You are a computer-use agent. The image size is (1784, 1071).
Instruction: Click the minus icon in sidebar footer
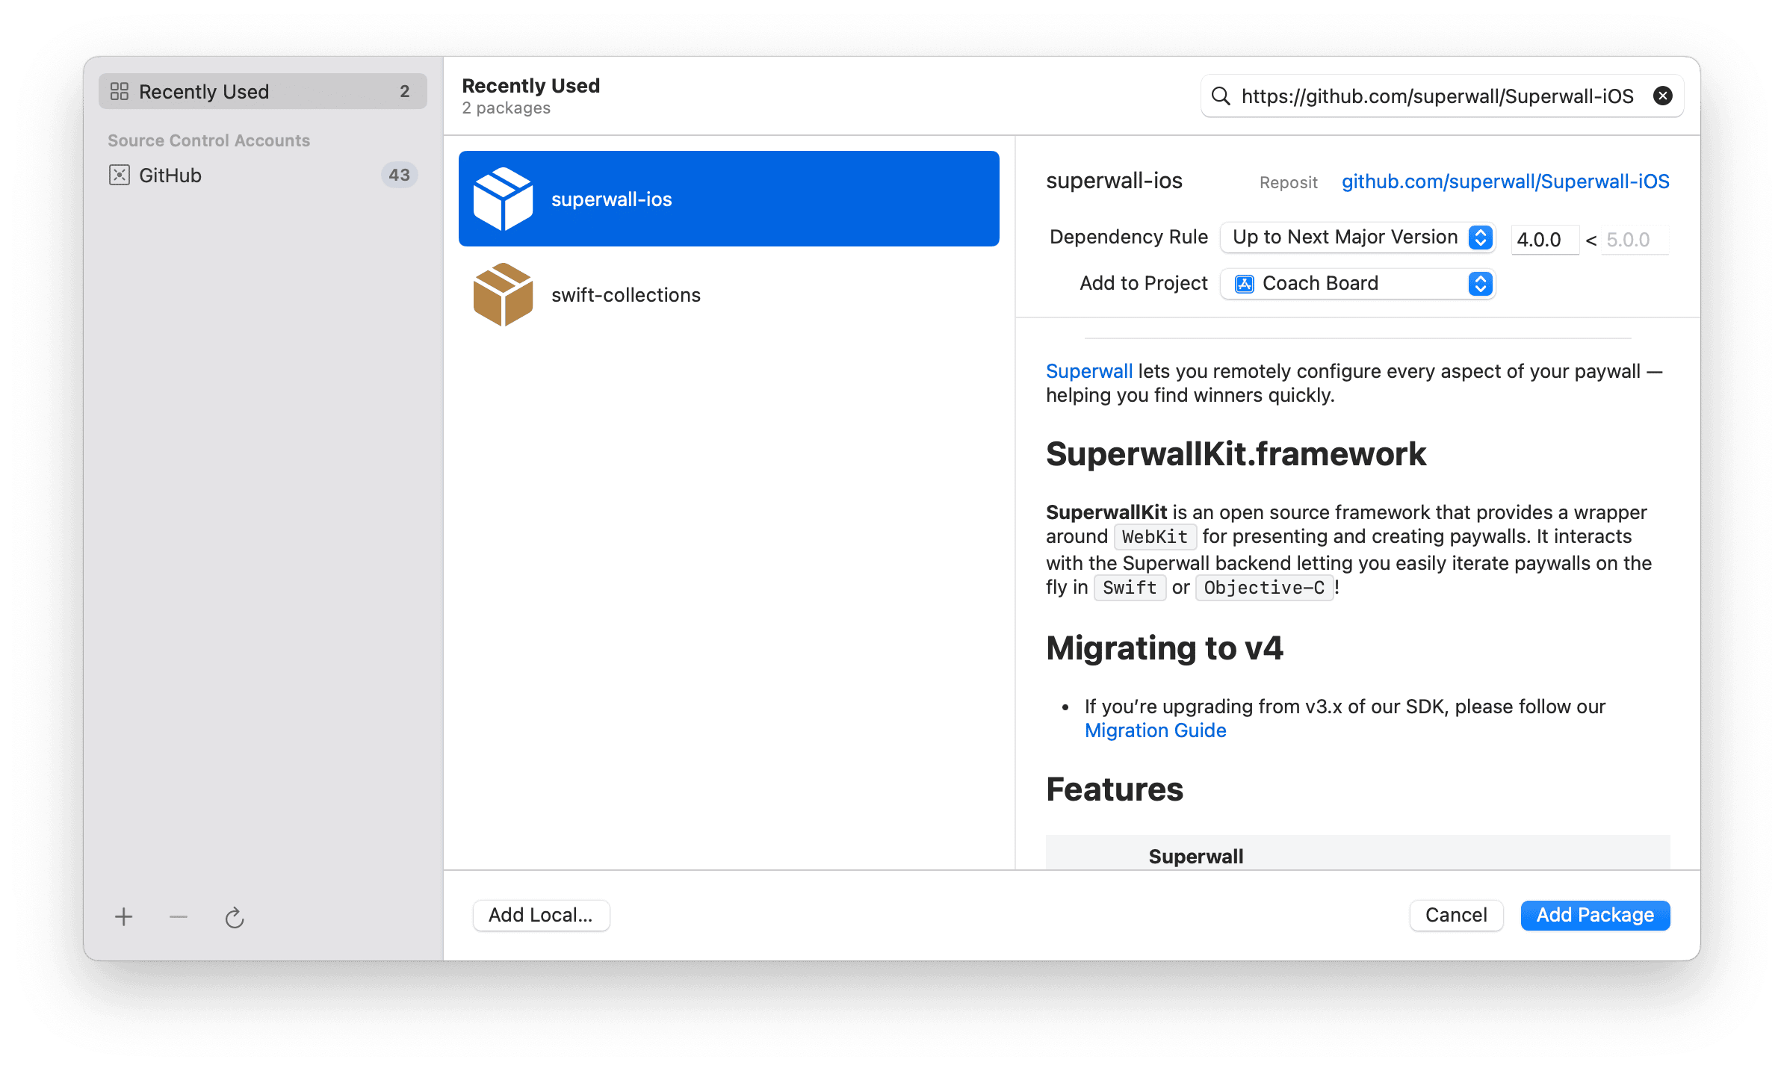179,916
